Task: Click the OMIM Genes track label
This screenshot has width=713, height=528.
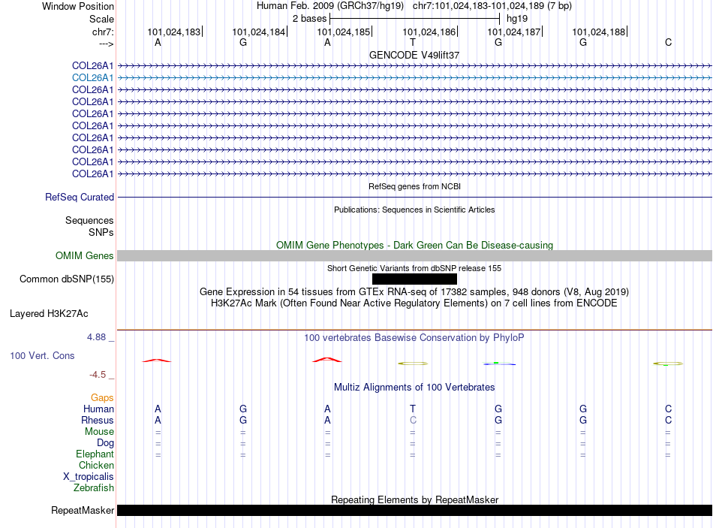Action: [85, 256]
